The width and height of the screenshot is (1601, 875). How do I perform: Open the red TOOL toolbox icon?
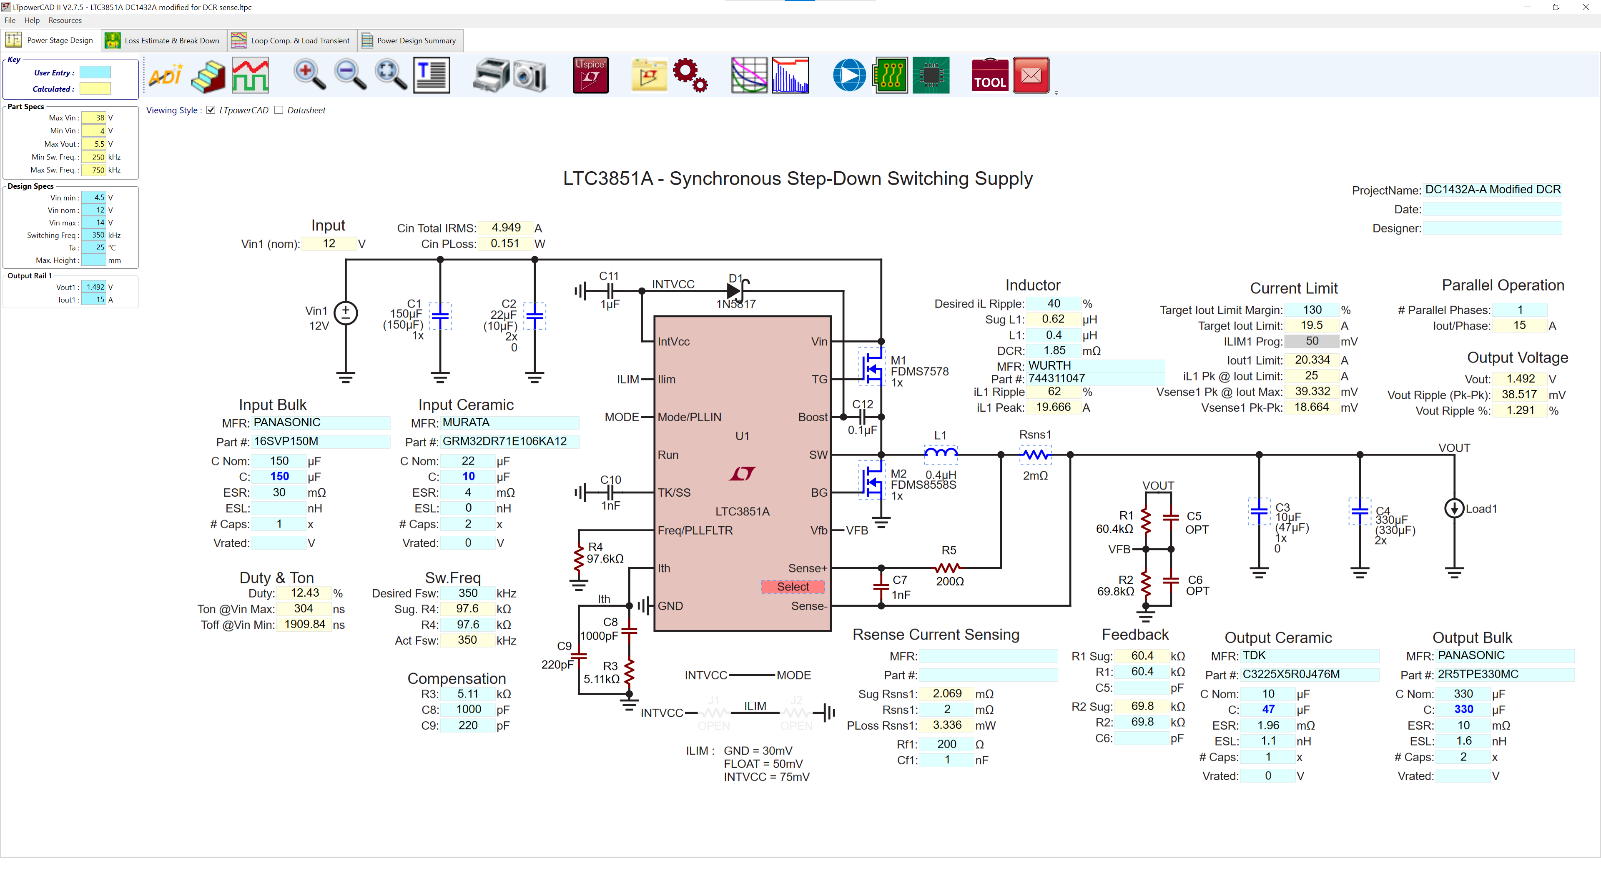pos(989,75)
